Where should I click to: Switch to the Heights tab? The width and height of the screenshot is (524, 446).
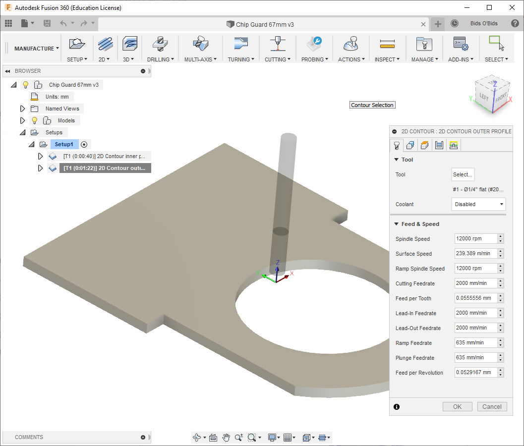424,145
